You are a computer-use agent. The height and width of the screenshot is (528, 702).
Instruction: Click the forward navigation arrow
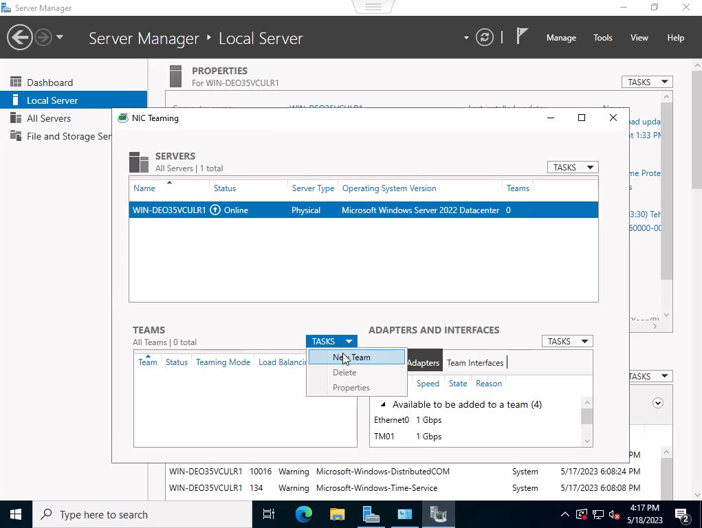43,37
